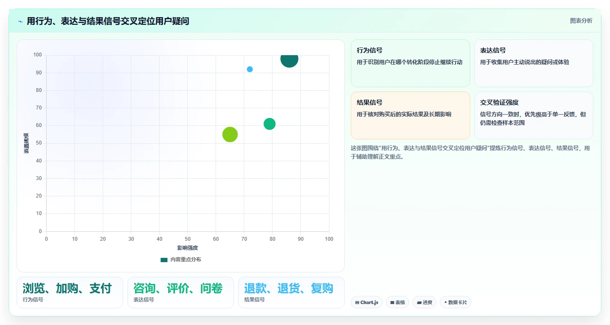Screen dimensions: 610x325
Task: Click the small blue bubble in the chart
Action: (250, 69)
